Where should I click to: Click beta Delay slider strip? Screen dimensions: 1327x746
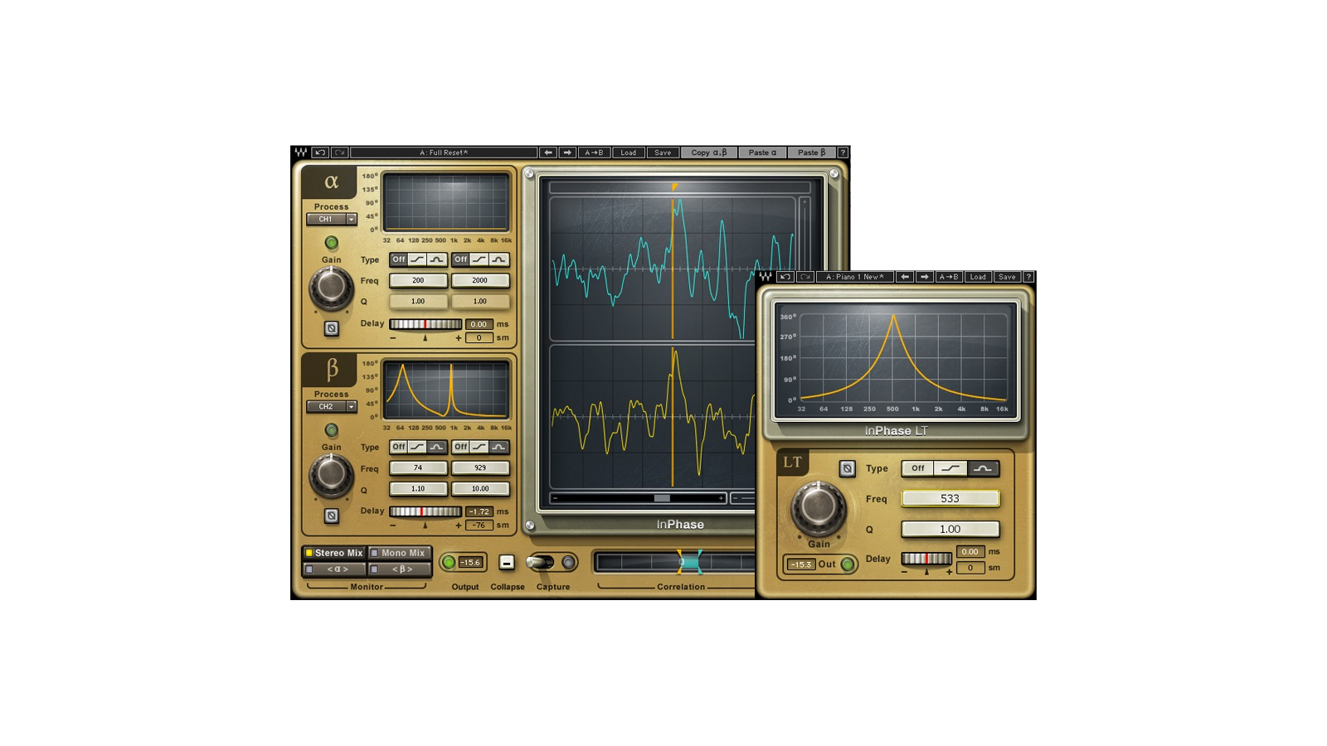point(425,511)
